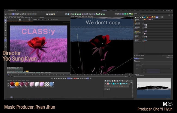The width and height of the screenshot is (177, 113).
Task: Click the highlighted layout tab in the top bar
Action: tap(105, 10)
